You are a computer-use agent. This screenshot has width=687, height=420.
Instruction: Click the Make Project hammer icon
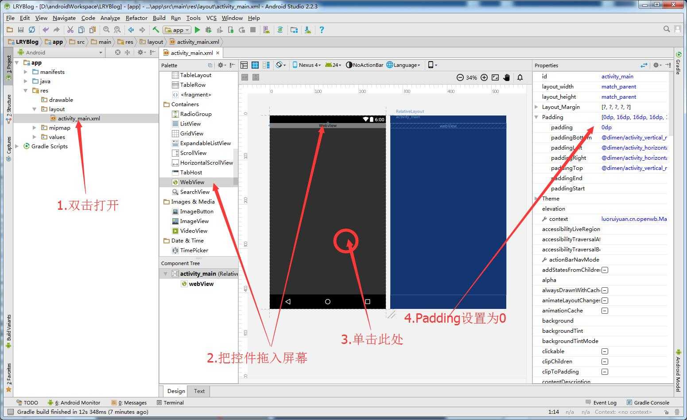156,30
